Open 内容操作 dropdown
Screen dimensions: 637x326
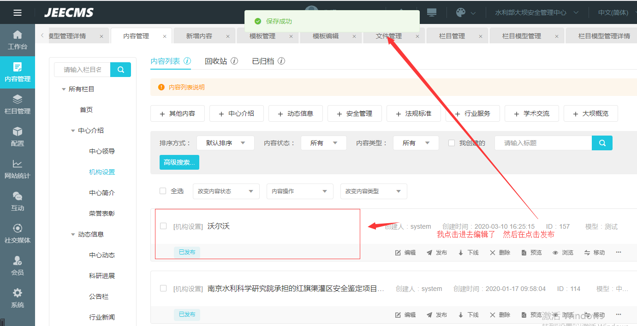click(300, 191)
